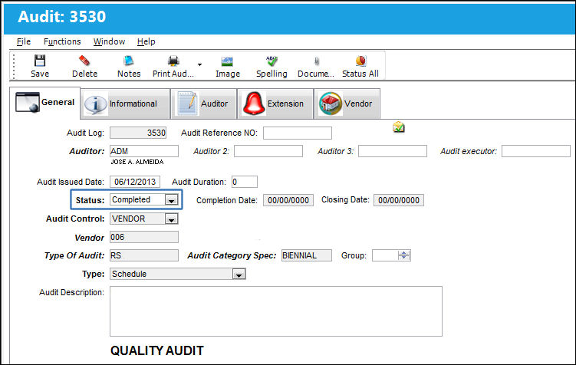Expand the Type dropdown showing Schedule

[x=239, y=275]
